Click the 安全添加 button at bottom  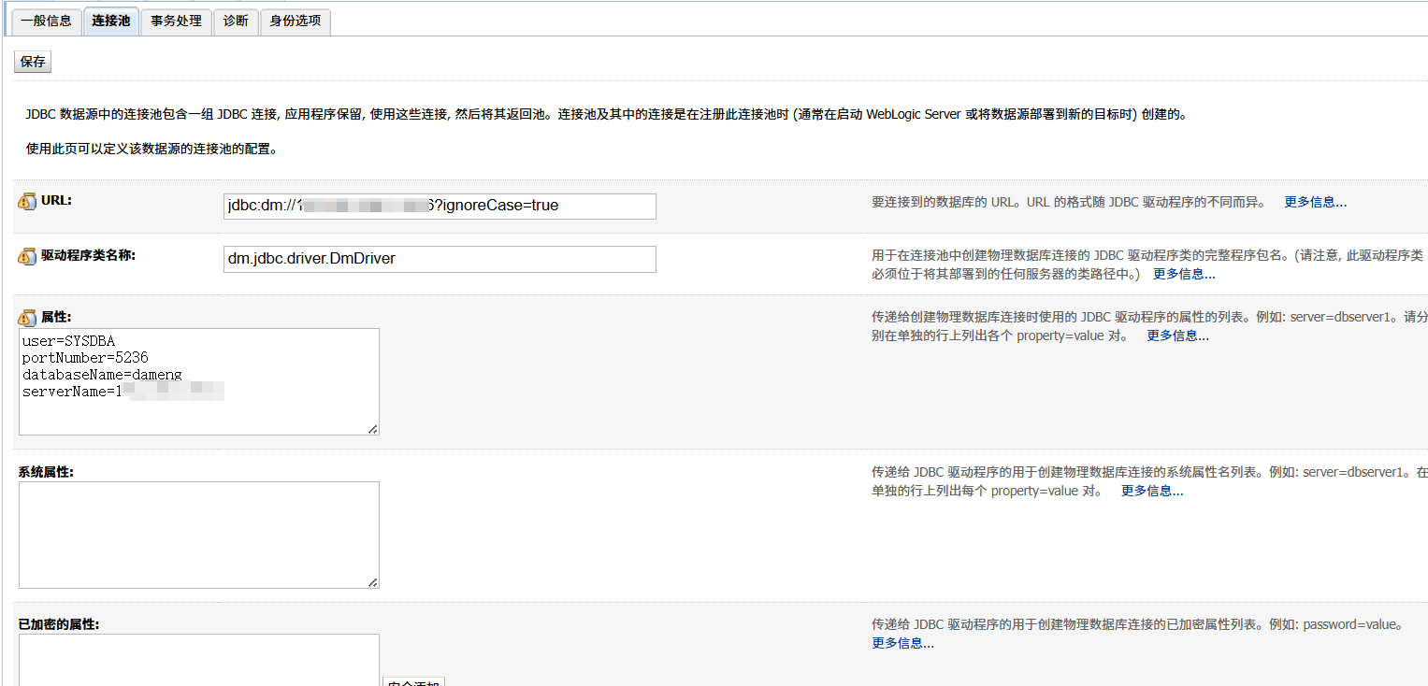[415, 682]
